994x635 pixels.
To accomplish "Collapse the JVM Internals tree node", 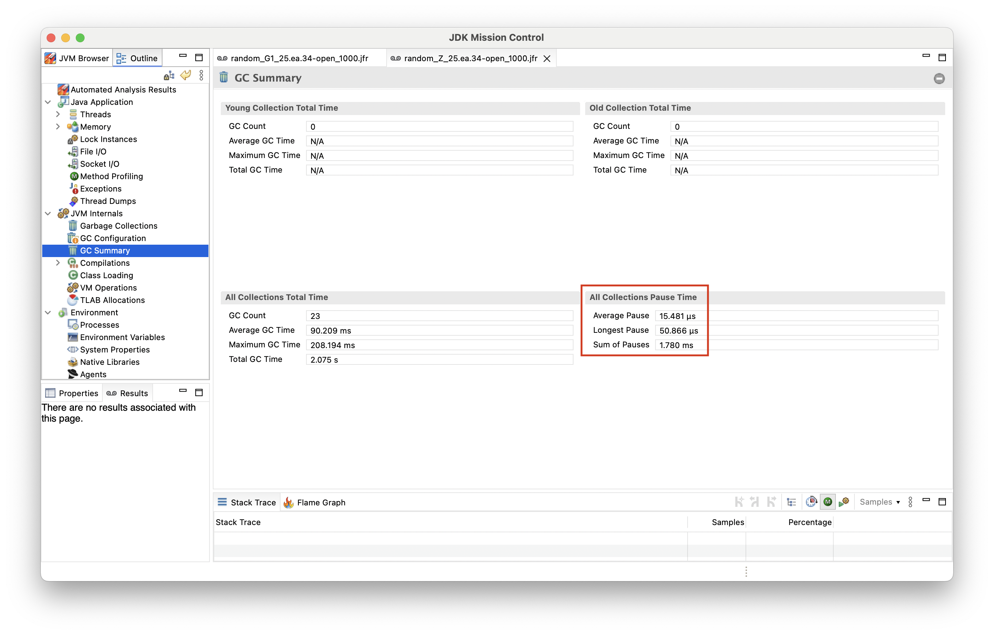I will (x=48, y=213).
